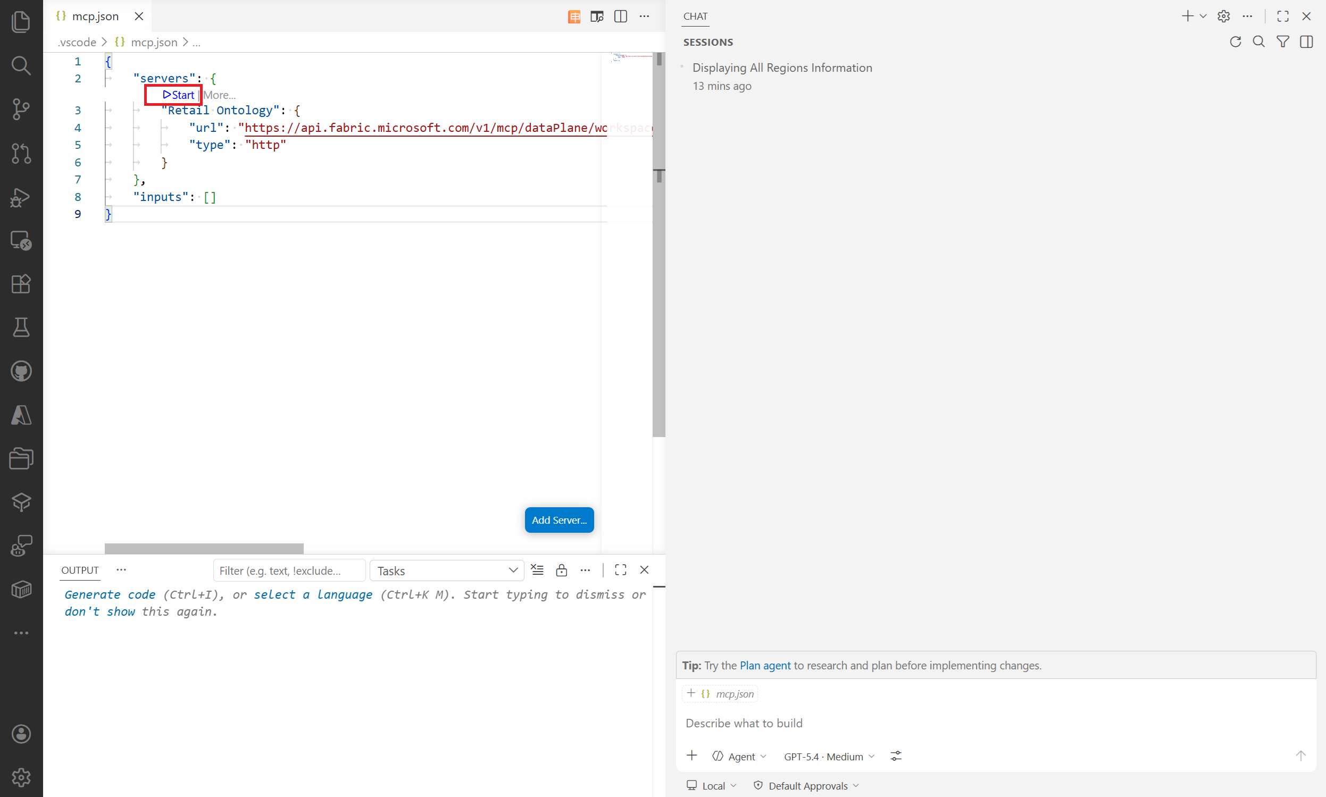Click More... code lens for server
The width and height of the screenshot is (1326, 797).
click(219, 95)
